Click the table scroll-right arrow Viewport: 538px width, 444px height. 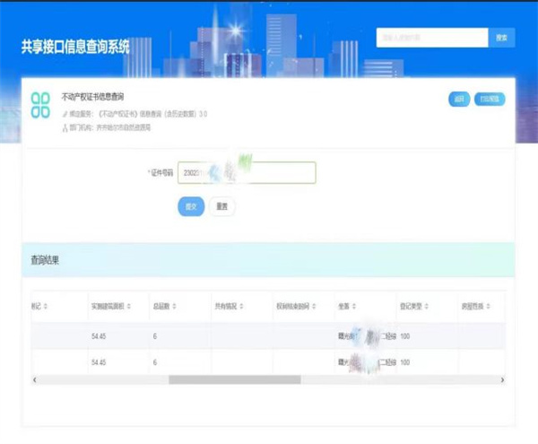point(502,379)
